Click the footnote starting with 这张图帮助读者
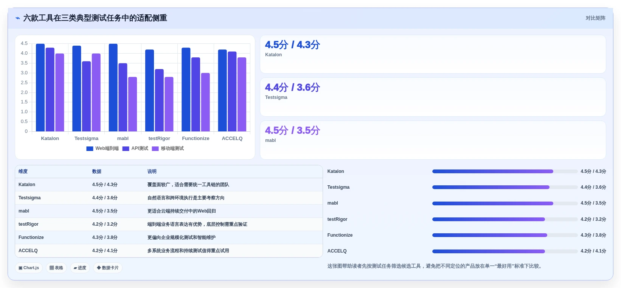621x288 pixels. pyautogui.click(x=436, y=266)
